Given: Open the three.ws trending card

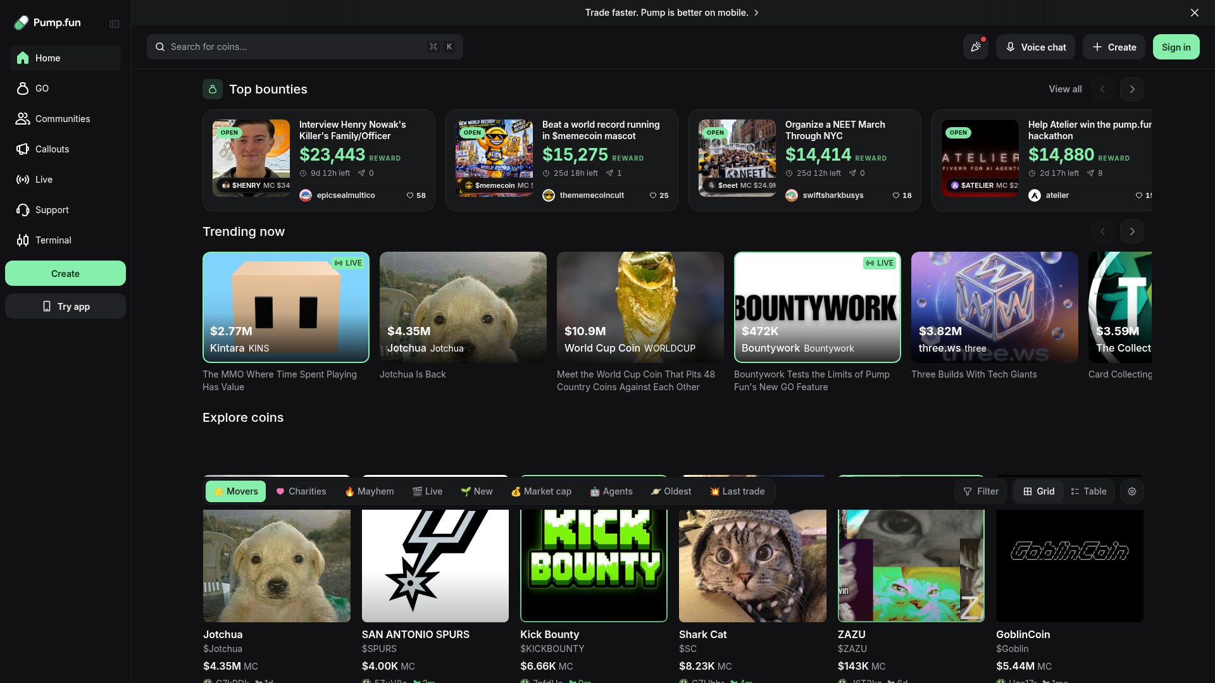Looking at the screenshot, I should [995, 307].
